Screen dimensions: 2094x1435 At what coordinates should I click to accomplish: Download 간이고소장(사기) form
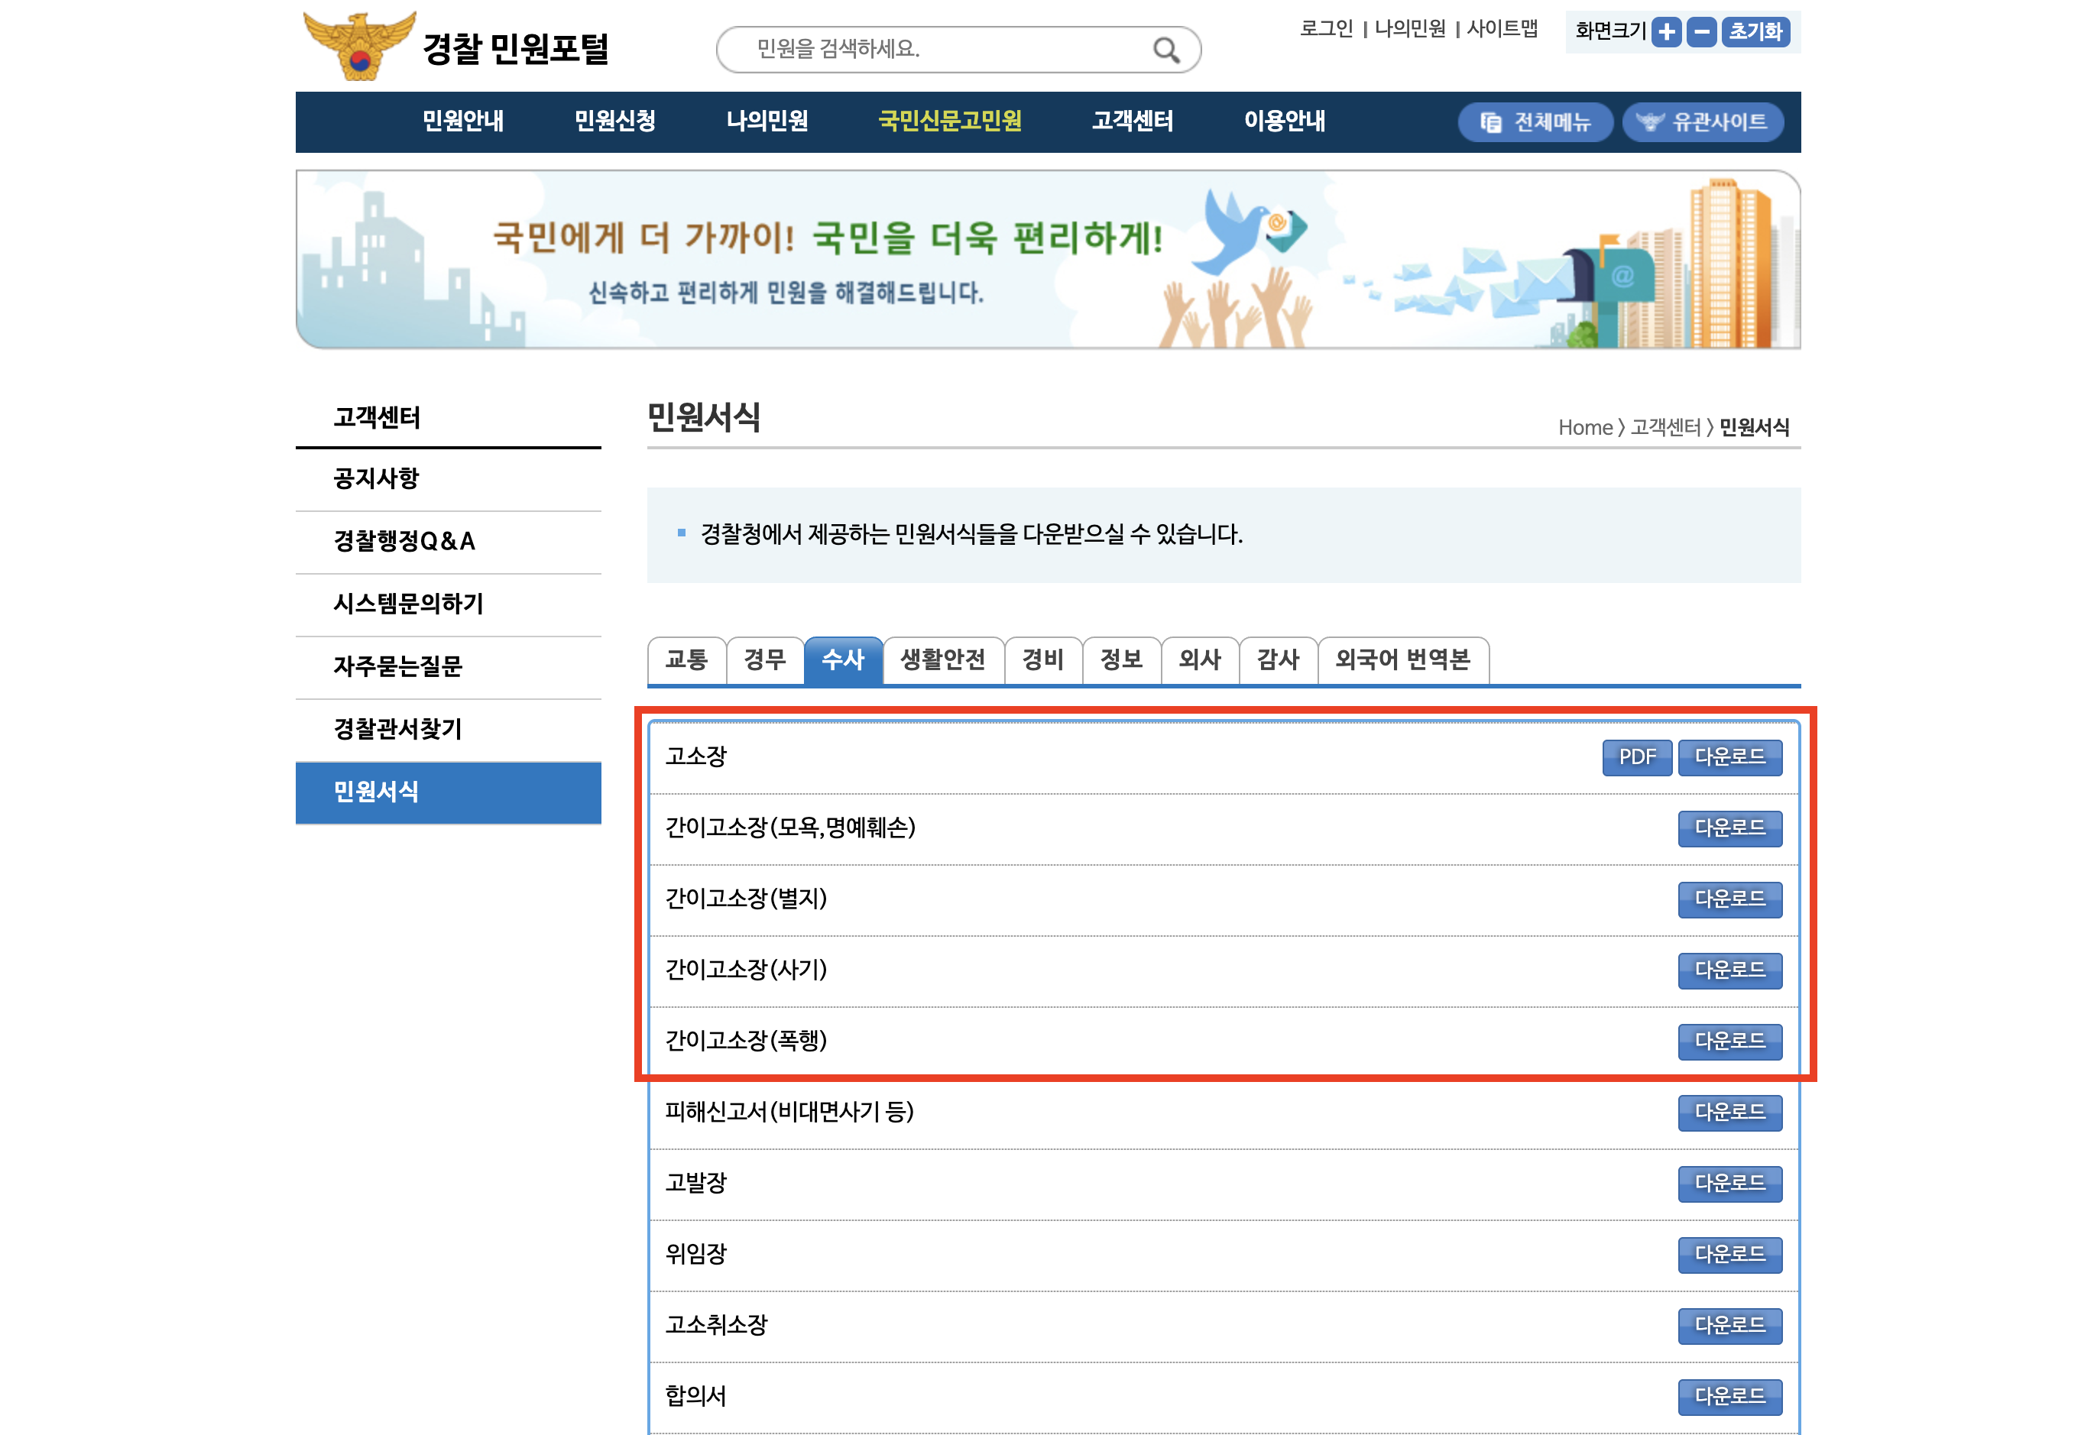pos(1729,970)
